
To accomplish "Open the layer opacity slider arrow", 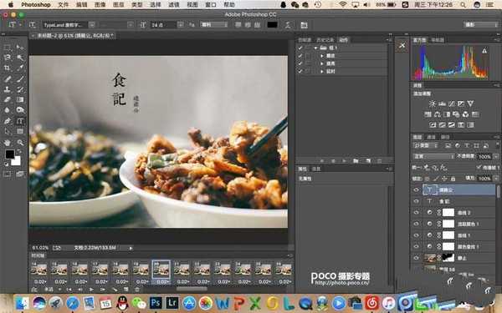I will coord(496,157).
